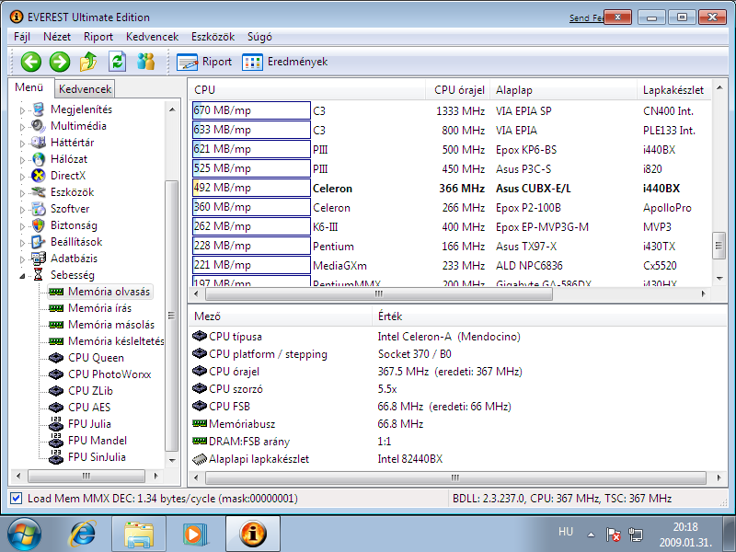Select CPU Queen benchmark
This screenshot has height=552, width=736.
(x=96, y=358)
